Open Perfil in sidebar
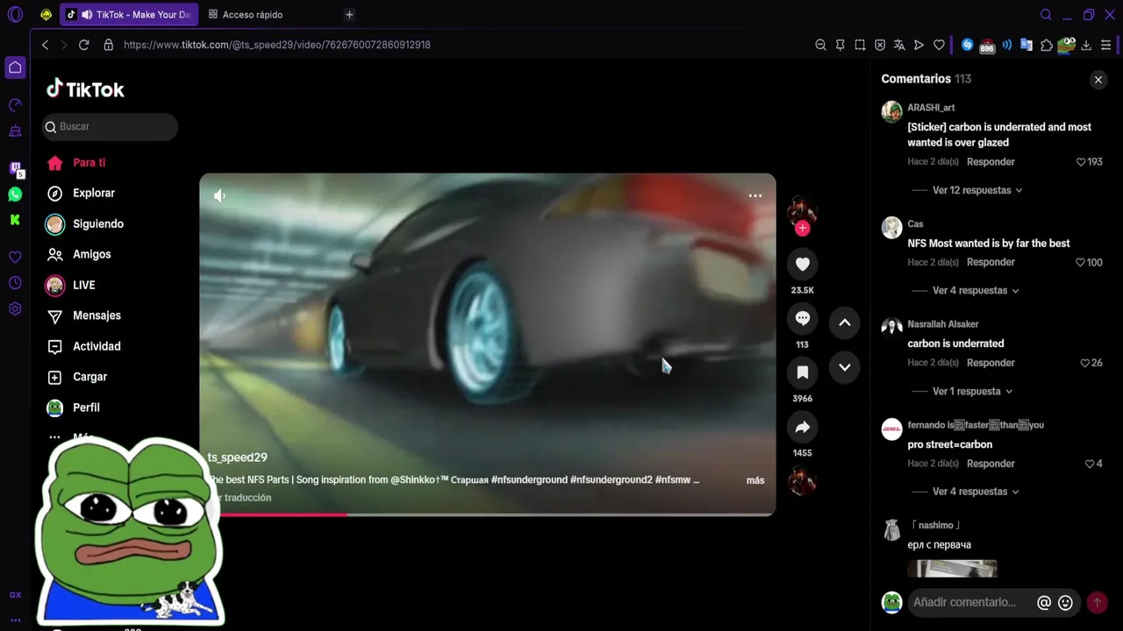The image size is (1123, 631). (86, 408)
